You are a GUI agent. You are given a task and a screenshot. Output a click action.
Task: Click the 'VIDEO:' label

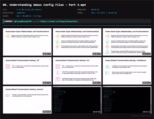[80, 13]
